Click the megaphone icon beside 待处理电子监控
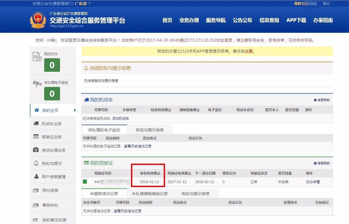Screen dimensions: 349x224 (x=37, y=83)
